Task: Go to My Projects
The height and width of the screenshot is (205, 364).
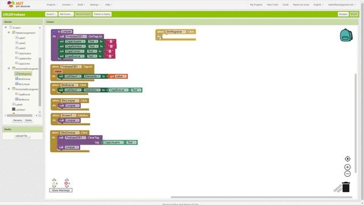Action: pos(256,5)
